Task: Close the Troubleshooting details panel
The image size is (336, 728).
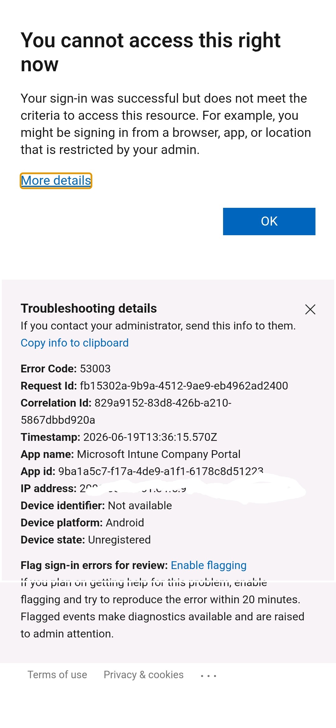Action: [x=310, y=310]
